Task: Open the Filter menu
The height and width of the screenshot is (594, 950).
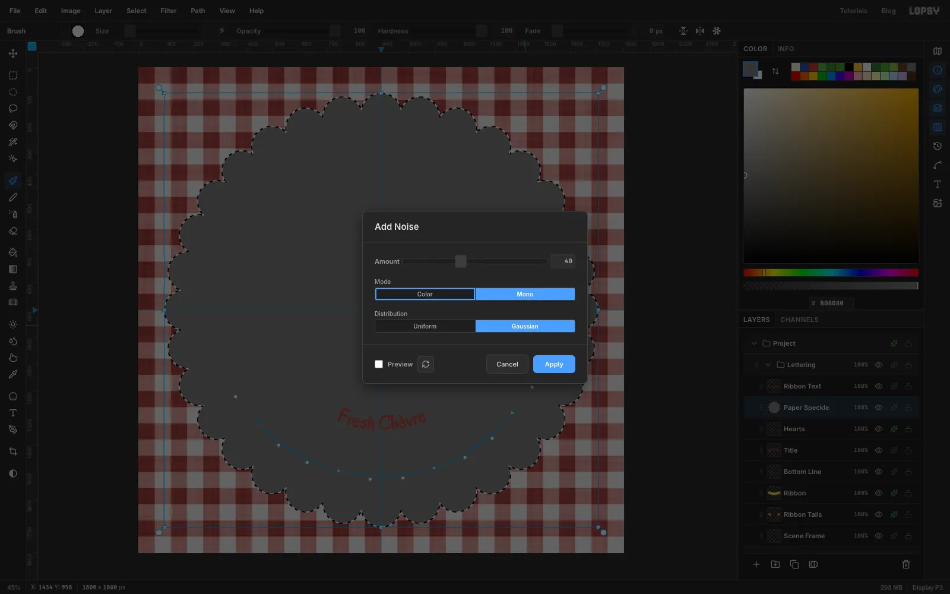Action: pyautogui.click(x=168, y=11)
